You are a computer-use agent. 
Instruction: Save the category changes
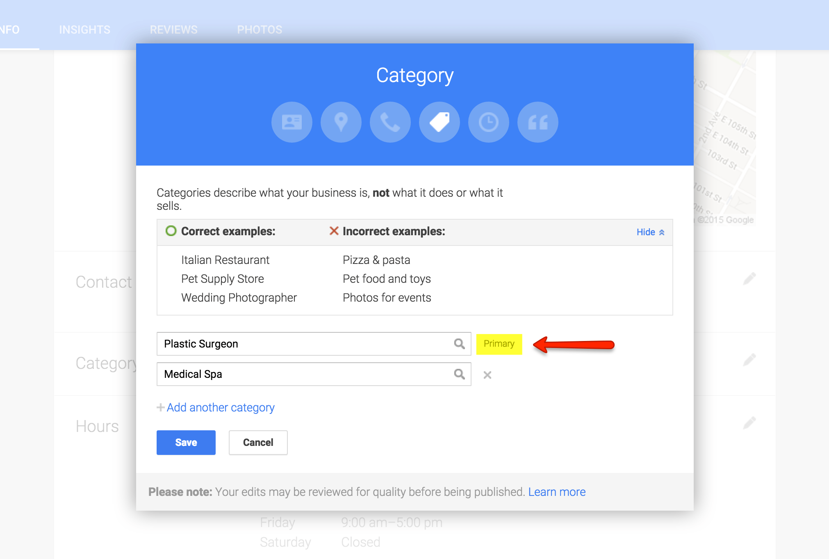pyautogui.click(x=186, y=443)
